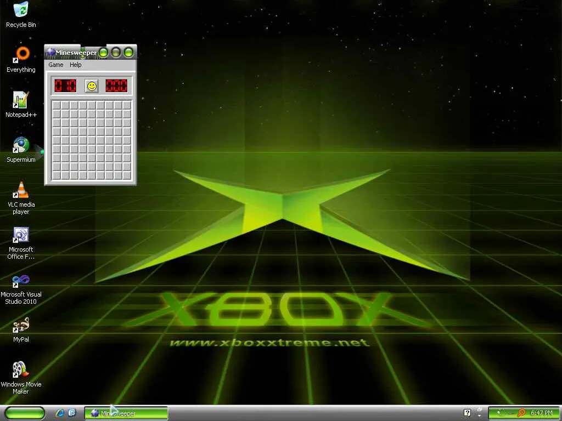Select the Windows Movie Maker shortcut
The height and width of the screenshot is (421, 562).
[21, 378]
